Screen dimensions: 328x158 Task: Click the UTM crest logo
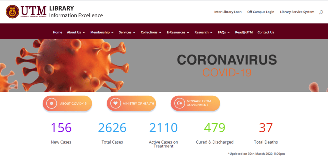click(x=12, y=12)
